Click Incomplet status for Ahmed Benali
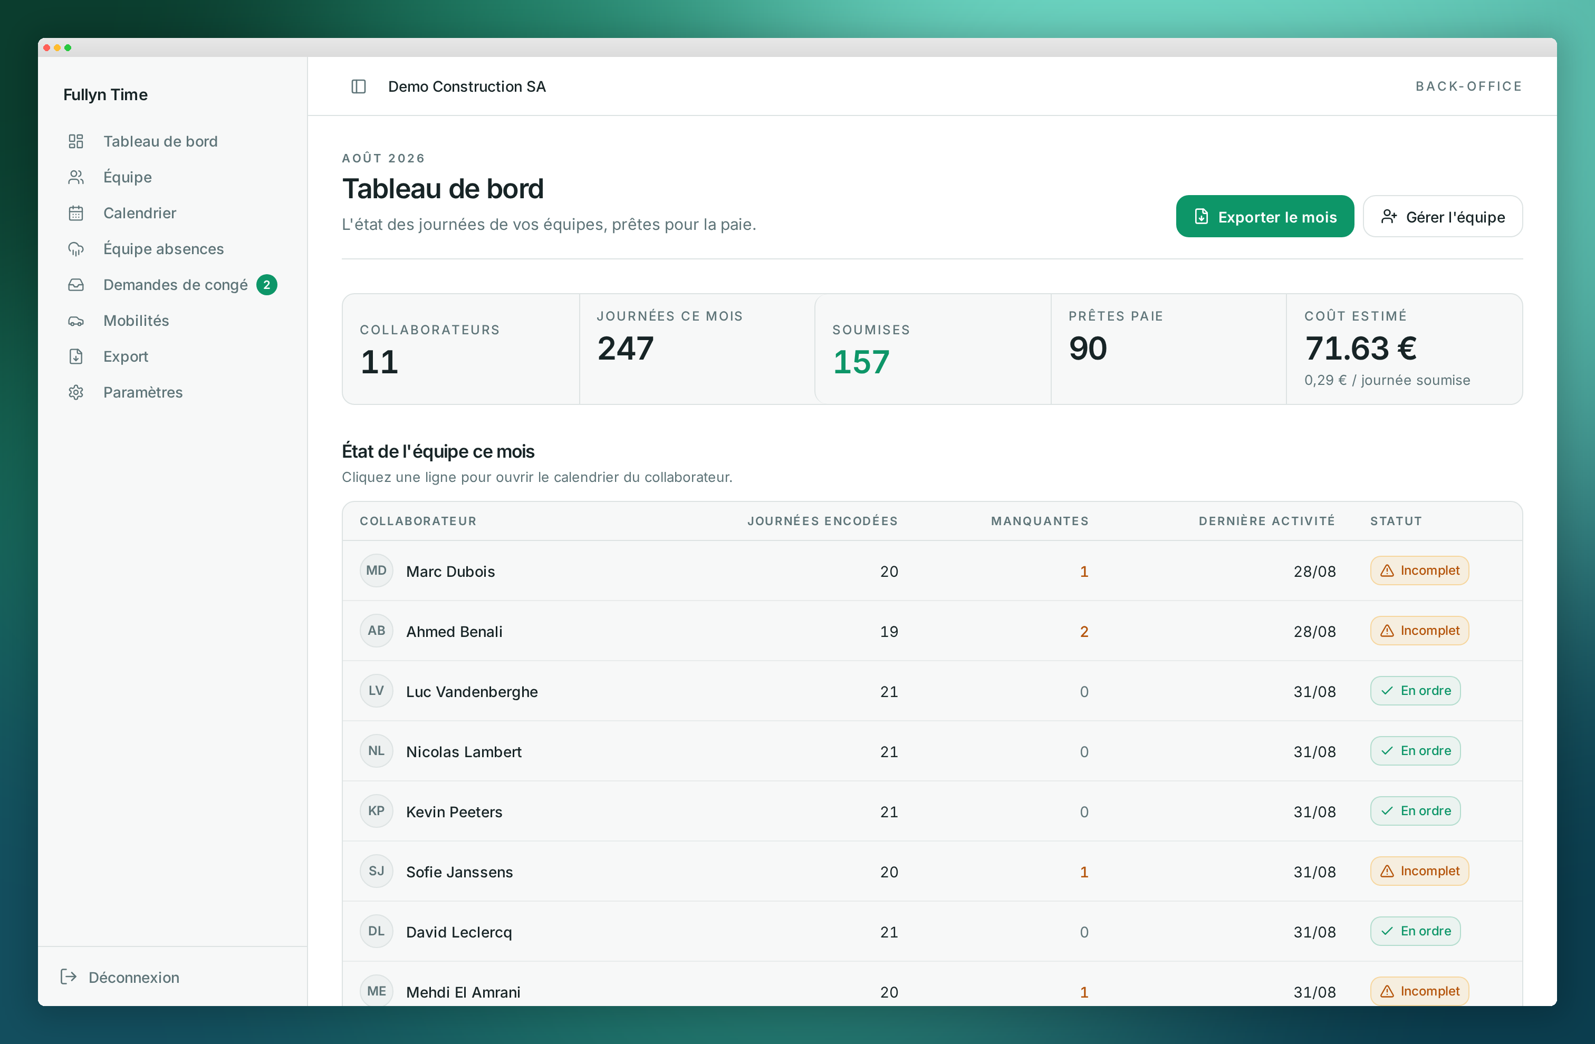Viewport: 1595px width, 1044px height. tap(1419, 631)
